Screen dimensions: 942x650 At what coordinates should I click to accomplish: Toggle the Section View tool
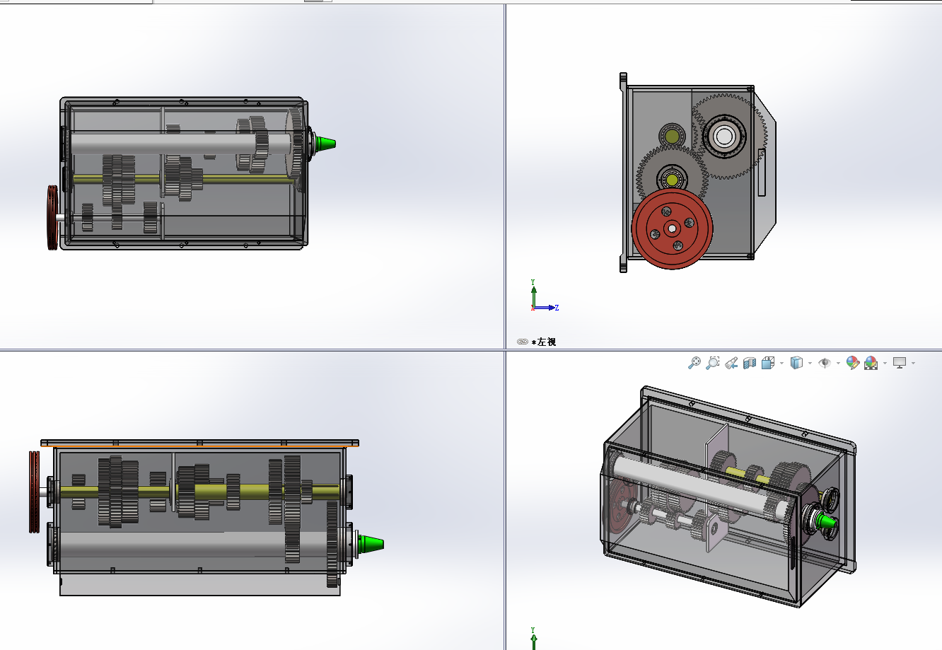point(750,363)
